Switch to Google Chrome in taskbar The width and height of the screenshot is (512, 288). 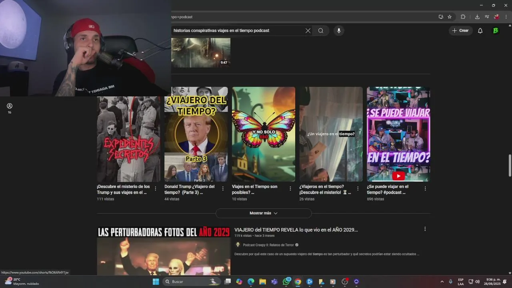click(x=298, y=282)
